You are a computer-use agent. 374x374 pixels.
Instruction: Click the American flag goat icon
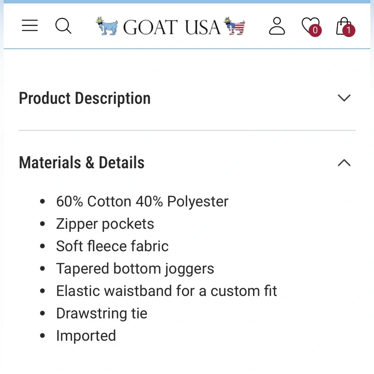pos(234,26)
